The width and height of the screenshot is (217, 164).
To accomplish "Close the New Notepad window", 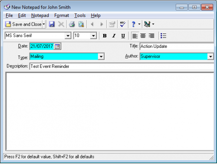I will 207,7.
